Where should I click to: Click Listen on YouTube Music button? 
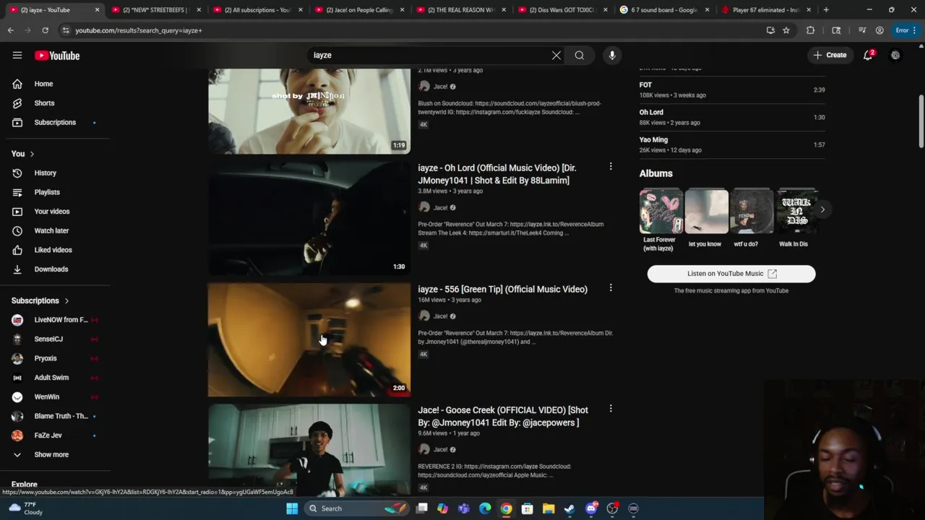731,274
